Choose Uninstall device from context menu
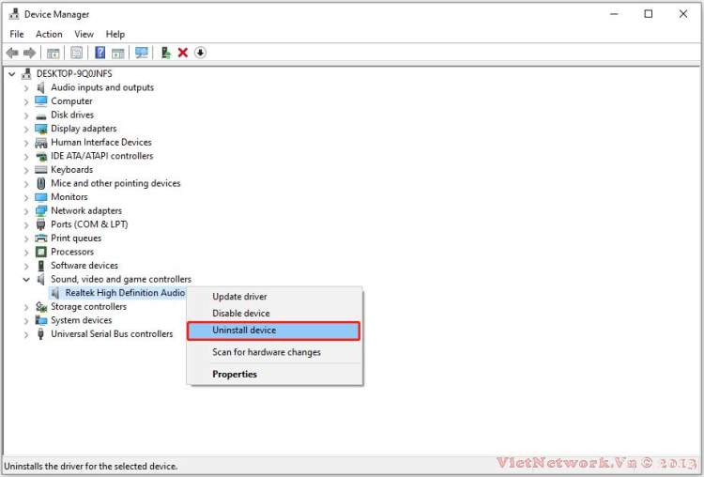 point(272,331)
